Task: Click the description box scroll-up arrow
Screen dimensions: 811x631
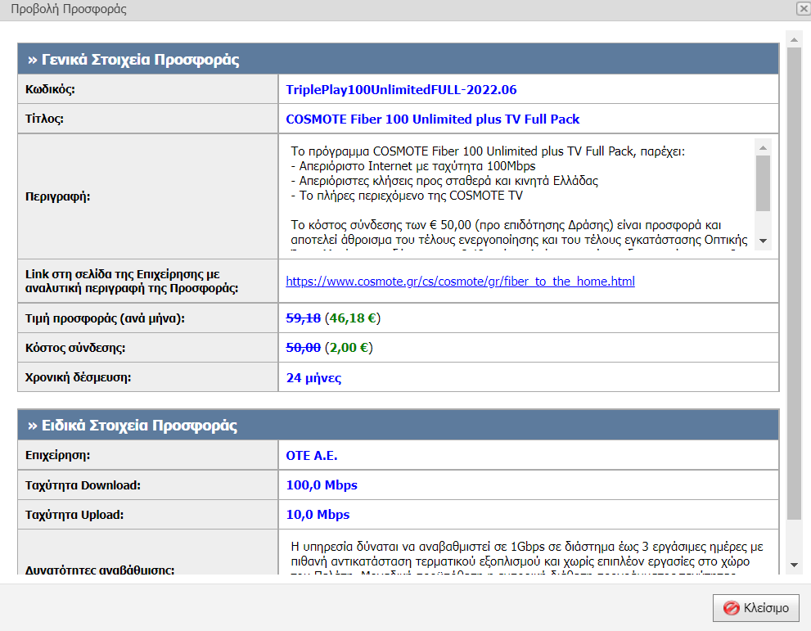Action: coord(763,147)
